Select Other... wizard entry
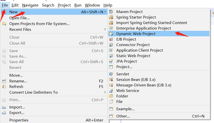Image resolution: width=214 pixels, height=123 pixels. click(123, 116)
